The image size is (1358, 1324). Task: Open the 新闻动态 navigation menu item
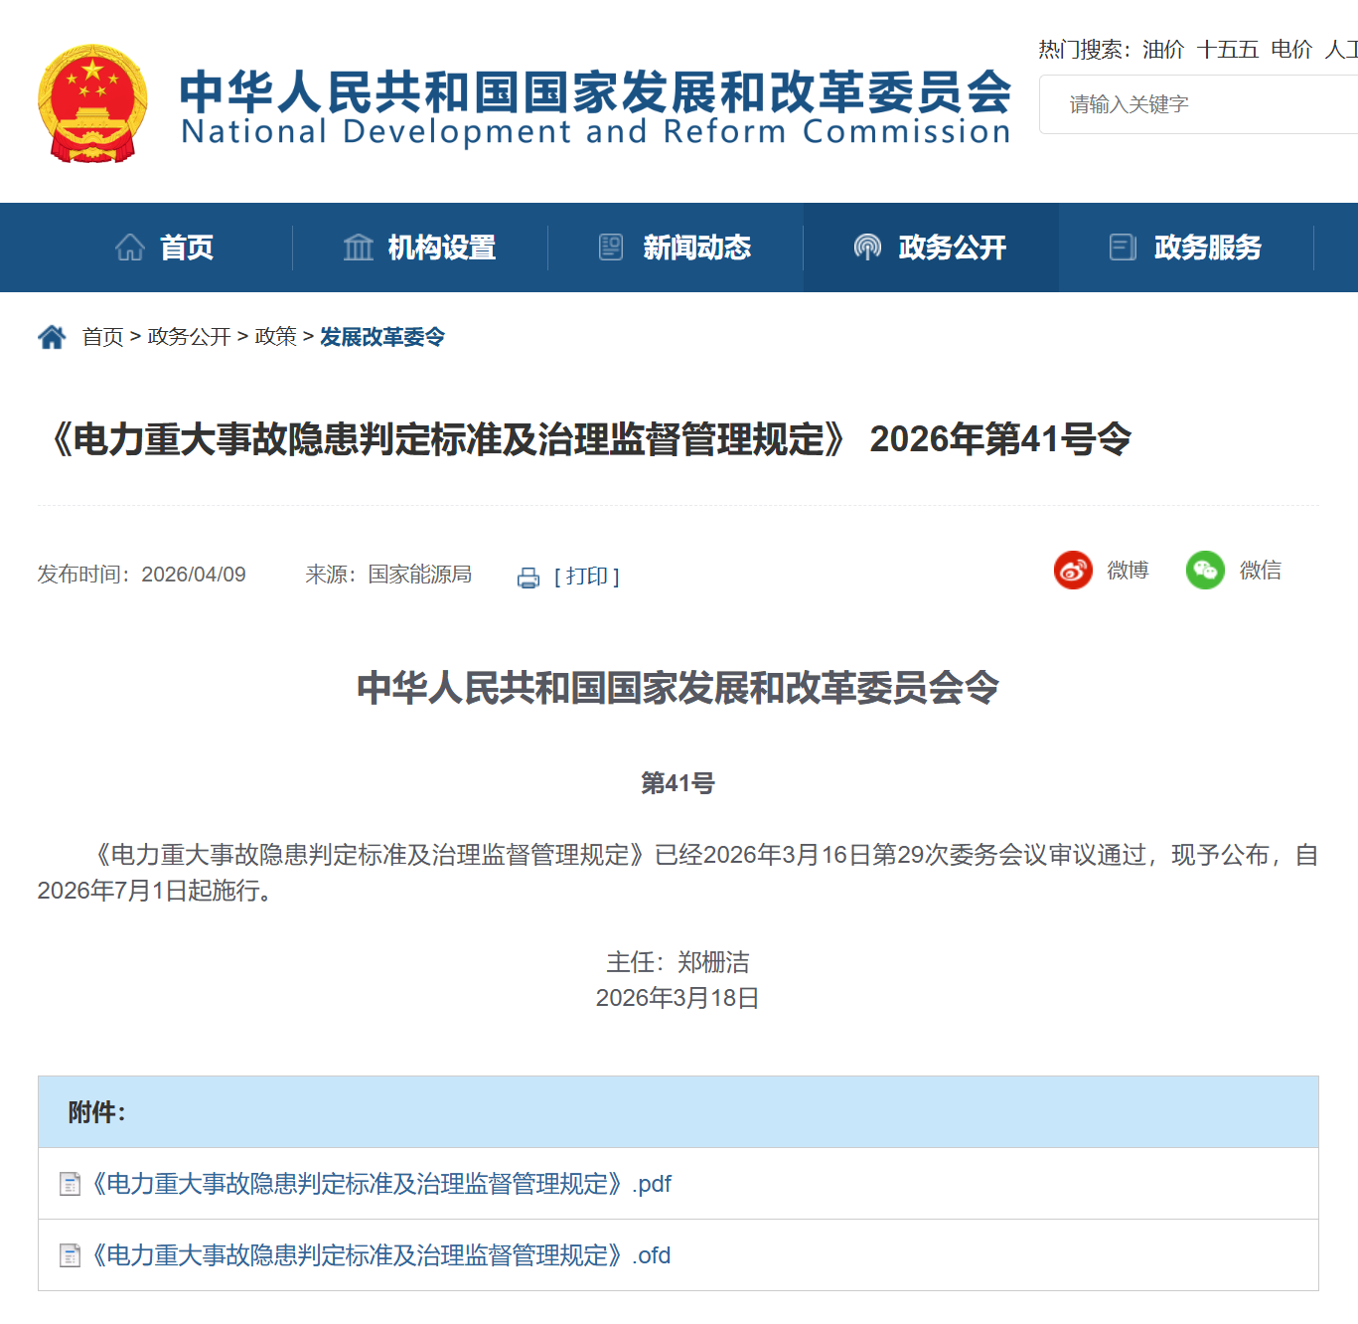coord(697,248)
